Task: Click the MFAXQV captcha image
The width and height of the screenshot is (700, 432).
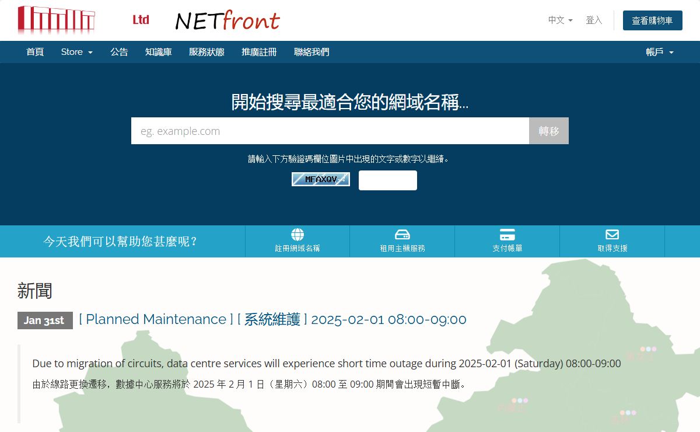Action: (321, 179)
